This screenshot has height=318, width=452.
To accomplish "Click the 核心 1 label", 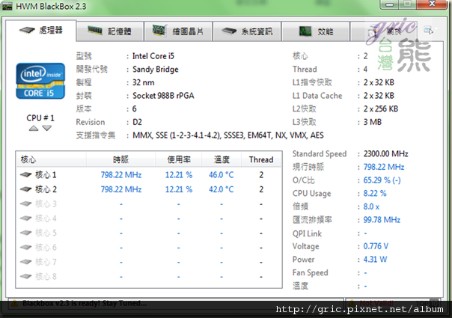I will click(46, 174).
